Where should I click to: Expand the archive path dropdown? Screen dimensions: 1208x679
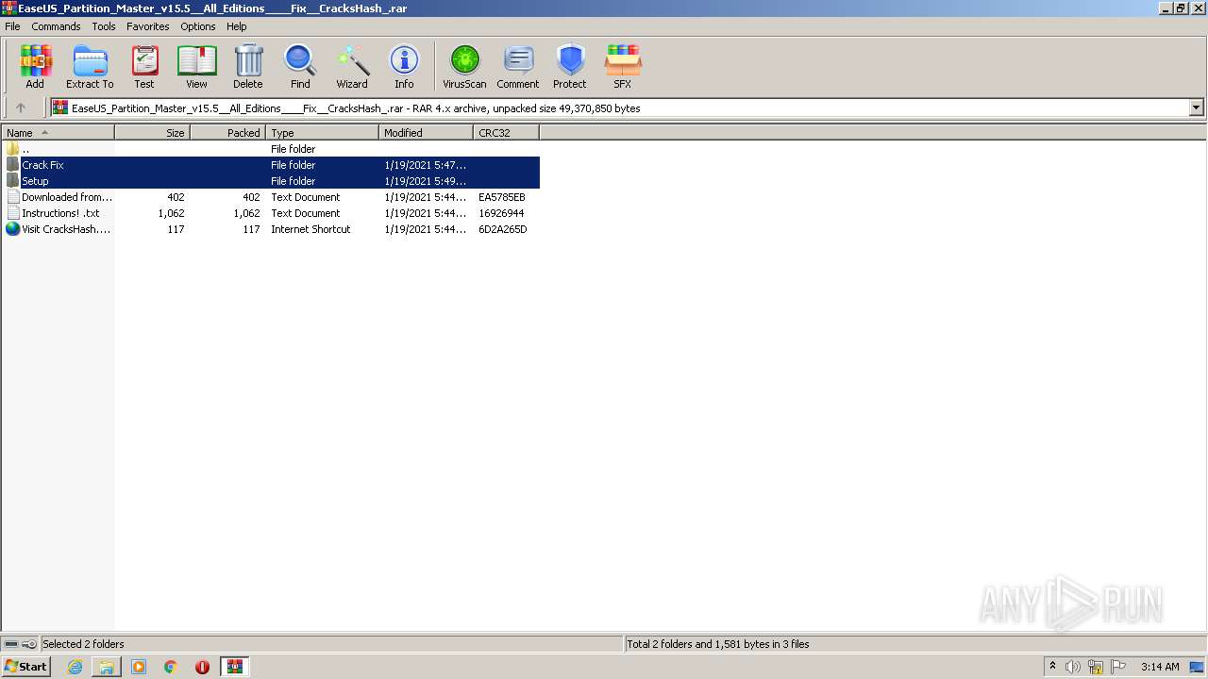[1196, 108]
